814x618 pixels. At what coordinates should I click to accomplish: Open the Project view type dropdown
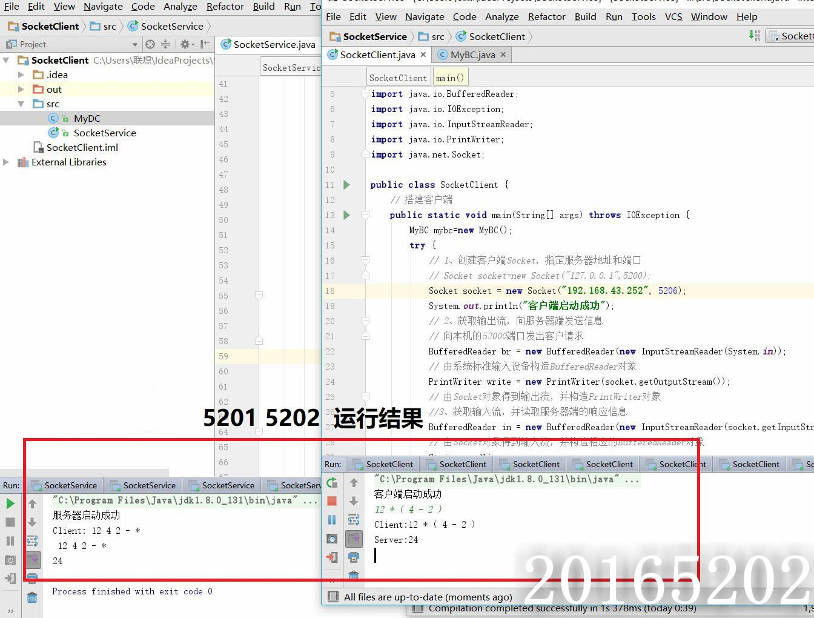(135, 45)
